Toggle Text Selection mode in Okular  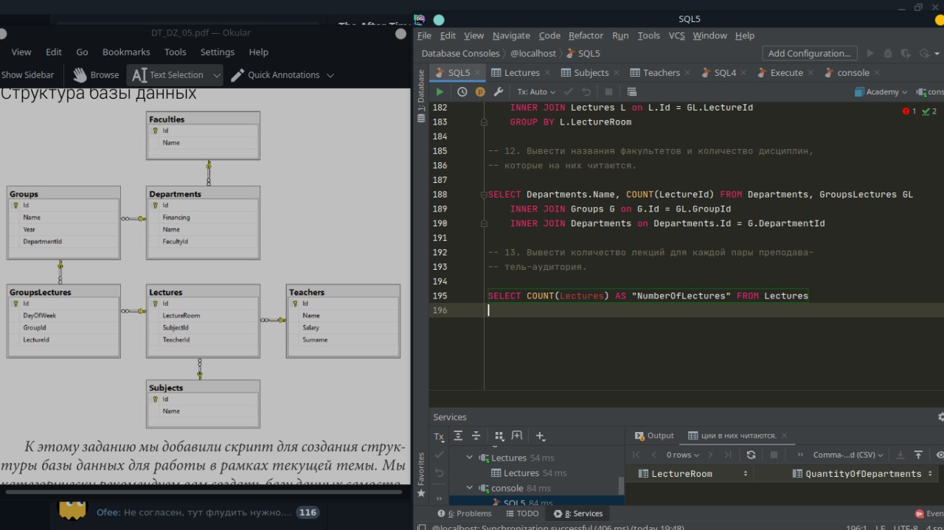pos(168,74)
